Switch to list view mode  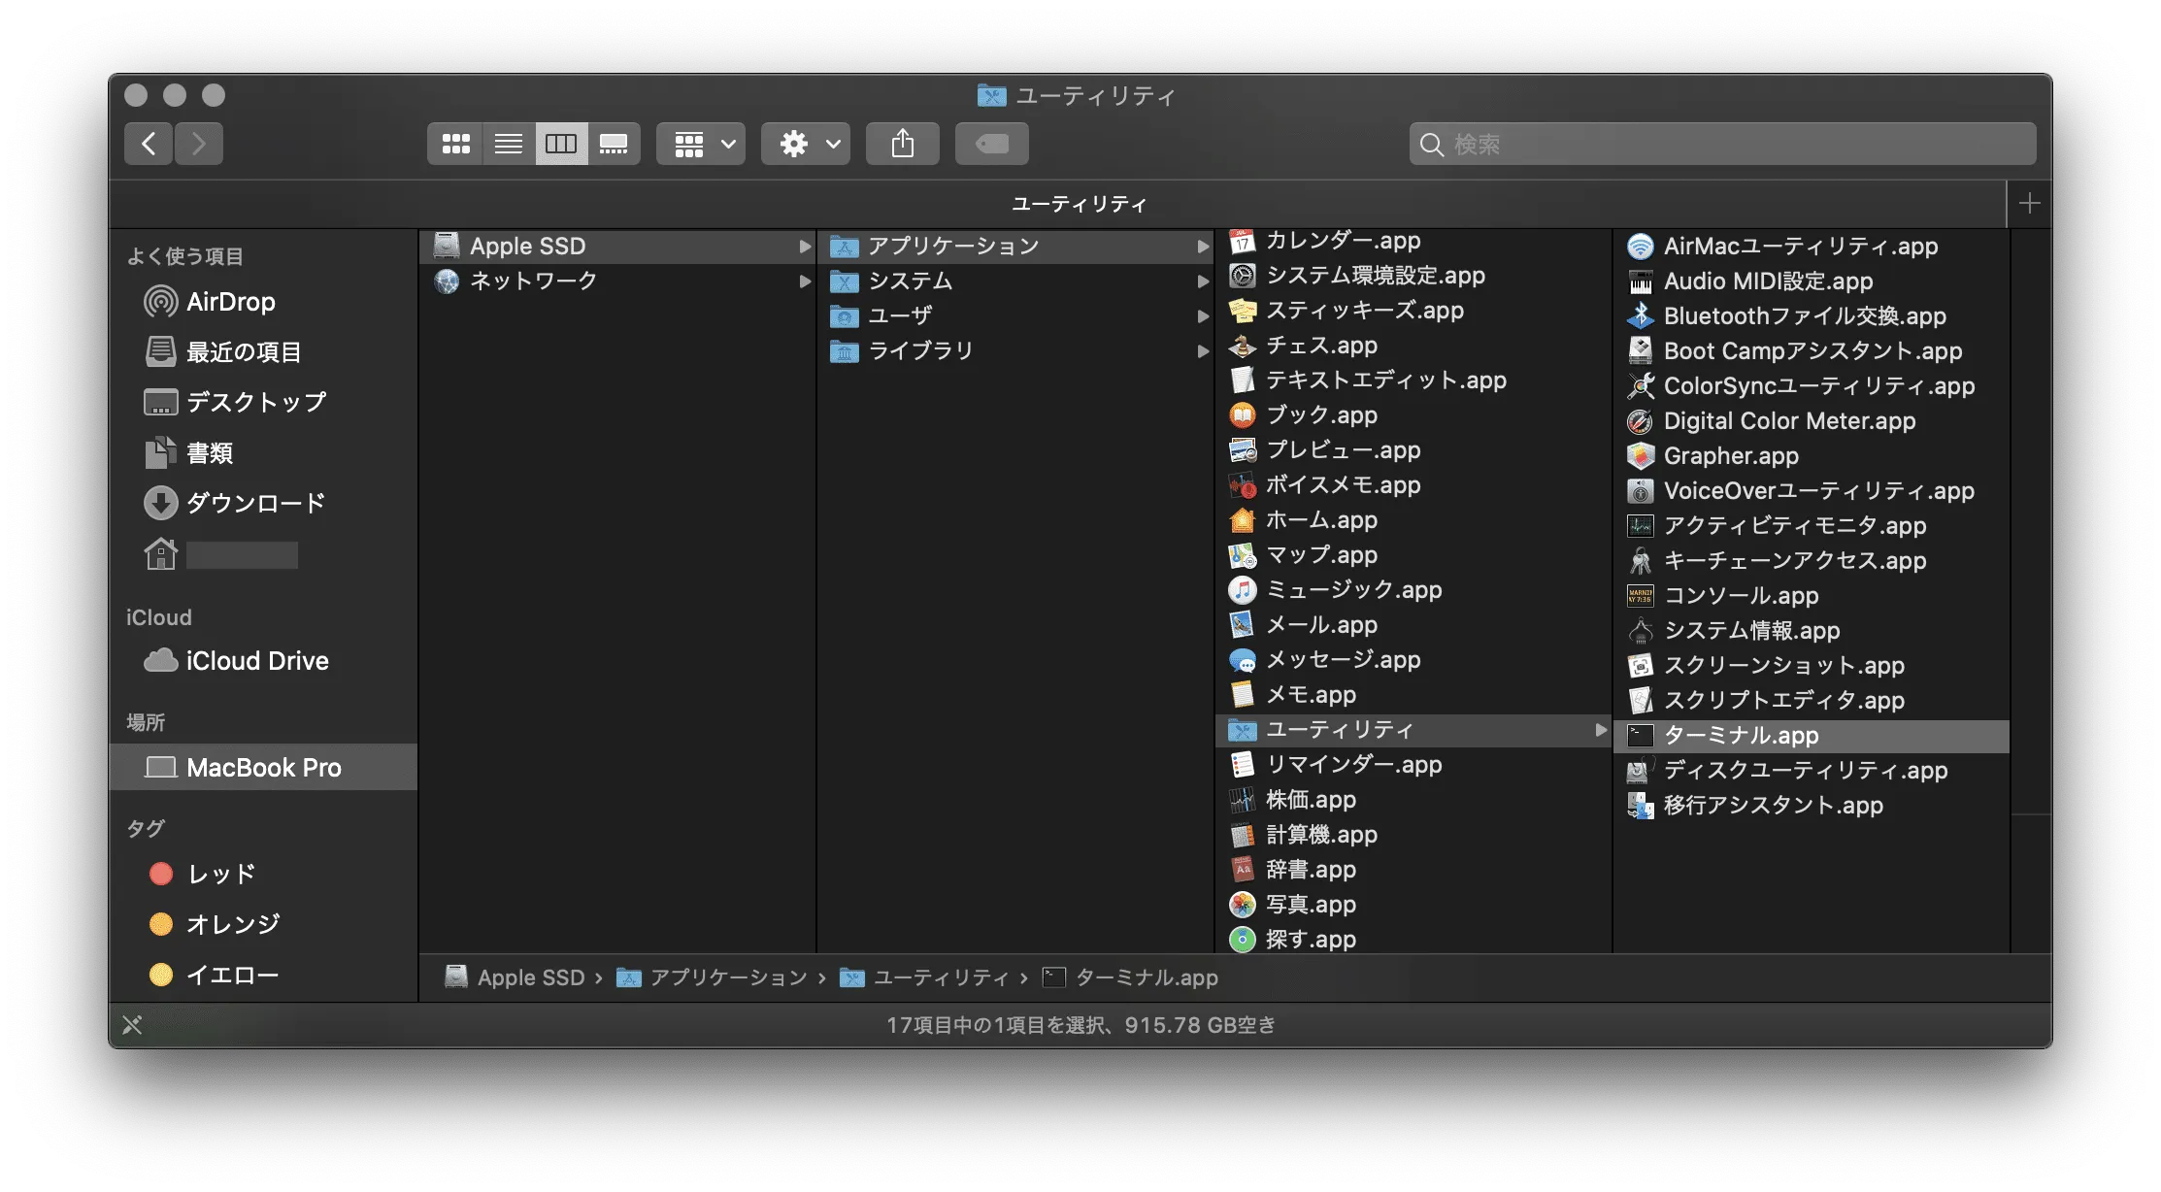[509, 145]
